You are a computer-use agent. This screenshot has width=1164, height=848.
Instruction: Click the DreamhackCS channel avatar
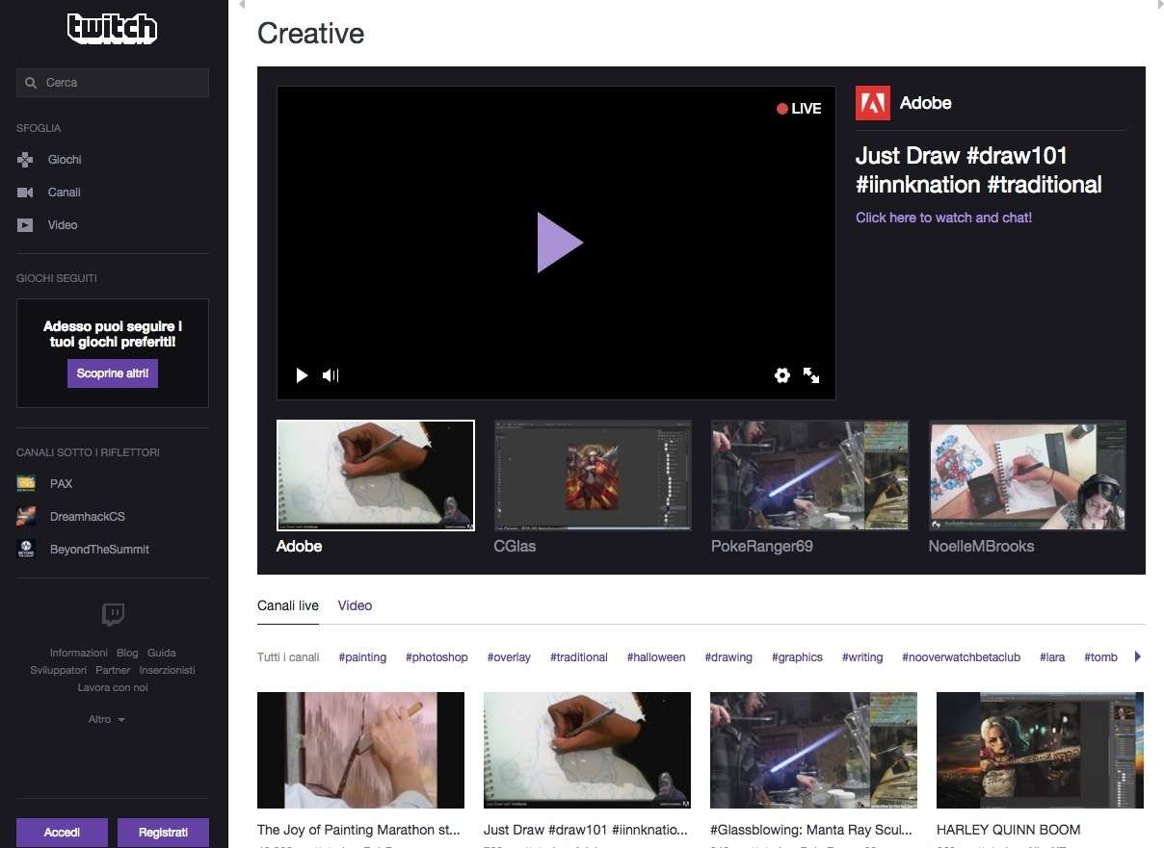click(26, 517)
